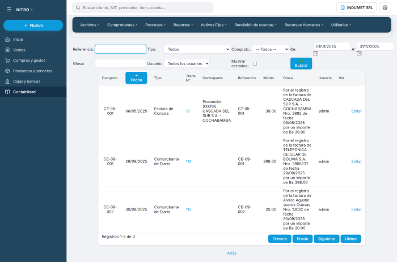Click the A date field 31/12/2025
Screen dimensions: 397x262
pos(375,46)
